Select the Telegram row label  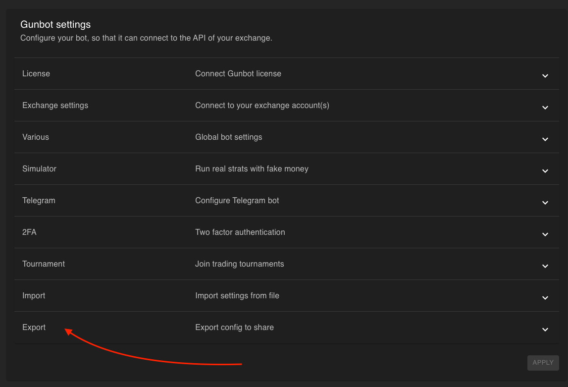[x=39, y=200]
